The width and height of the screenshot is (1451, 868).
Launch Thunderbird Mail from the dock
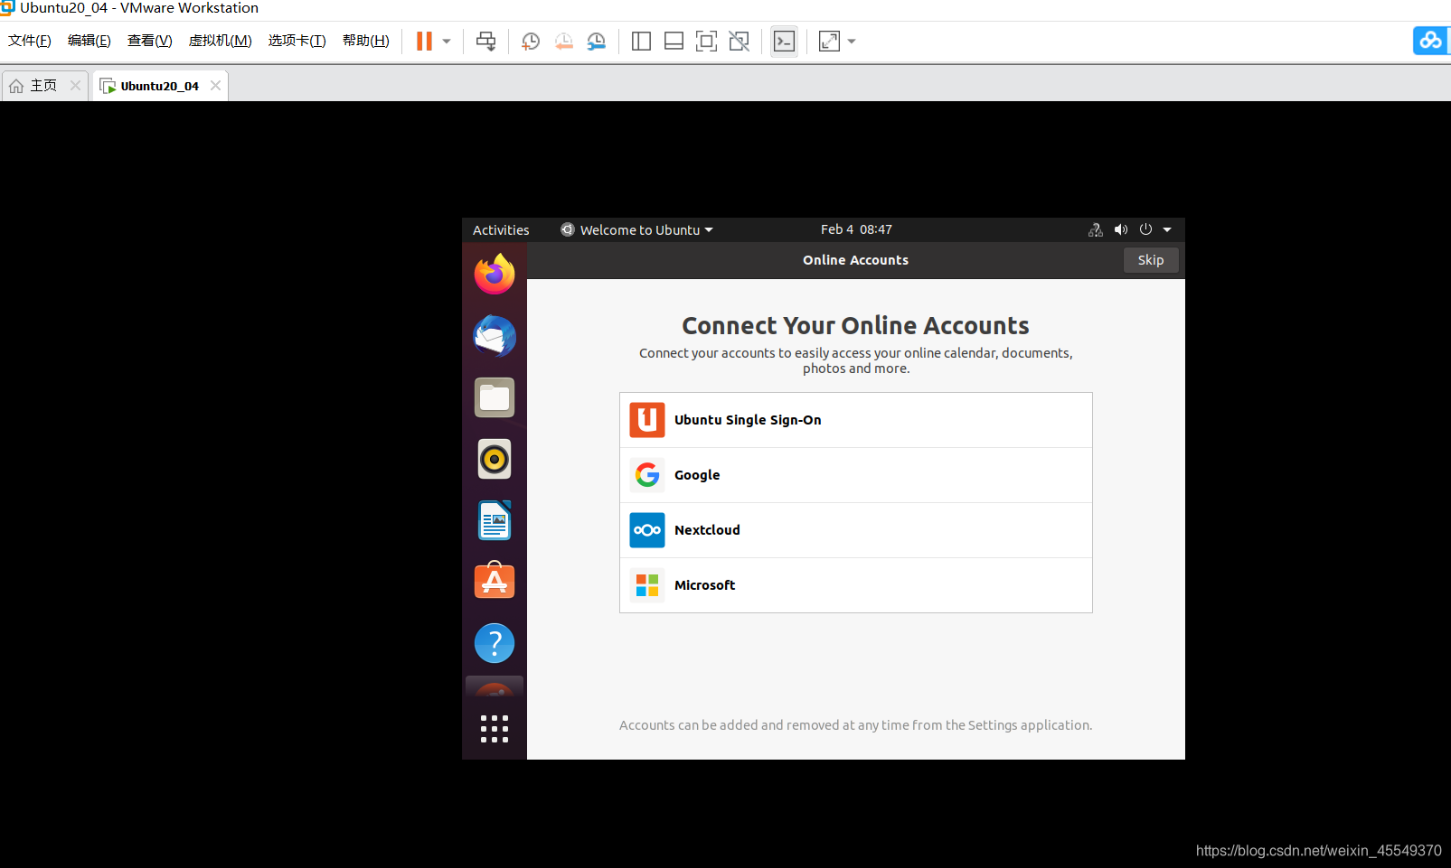coord(495,336)
